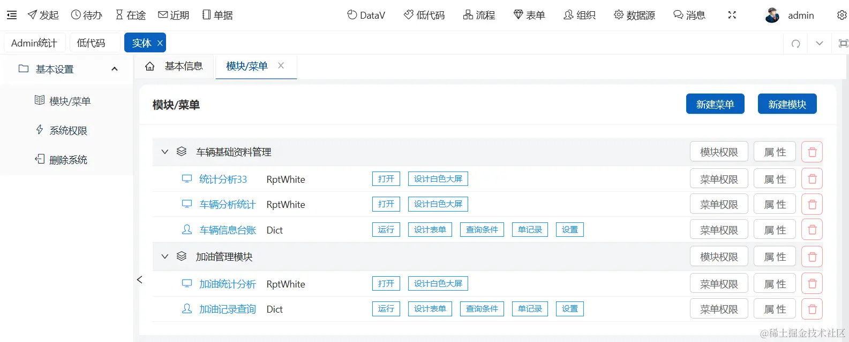Maximize content area with the frame icon
The image size is (849, 342).
[x=843, y=43]
